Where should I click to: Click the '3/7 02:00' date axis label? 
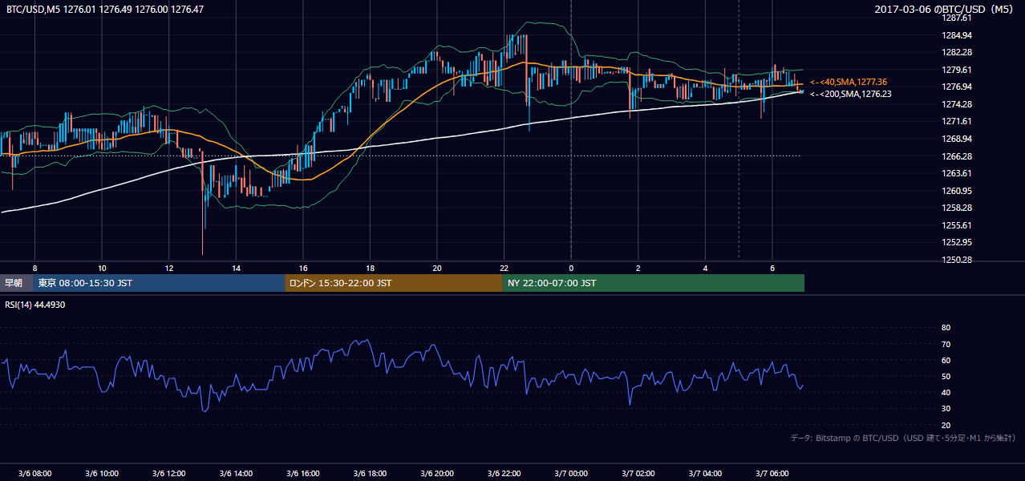pyautogui.click(x=638, y=473)
